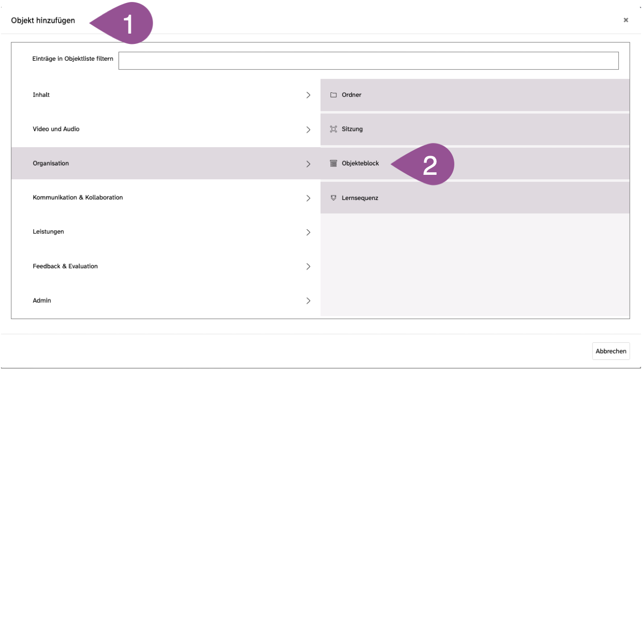Viewport: 642px width, 642px height.
Task: Open the Admin category
Action: pyautogui.click(x=166, y=301)
